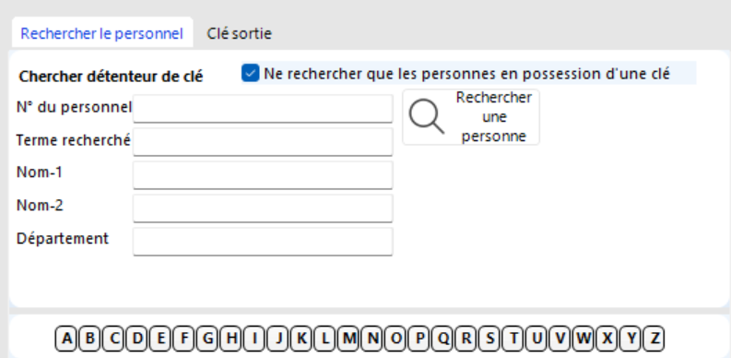The width and height of the screenshot is (731, 358).
Task: Select the Nom-1 text box
Action: 263,175
